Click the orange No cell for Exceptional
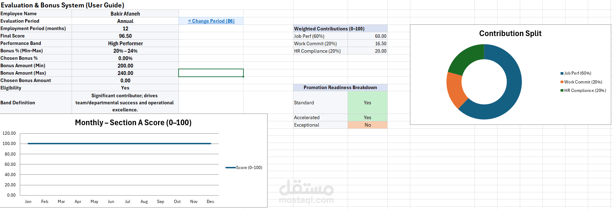 point(367,125)
